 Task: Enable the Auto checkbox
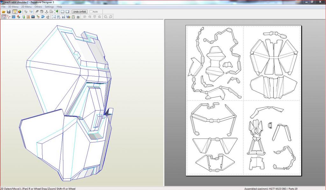click(x=91, y=12)
